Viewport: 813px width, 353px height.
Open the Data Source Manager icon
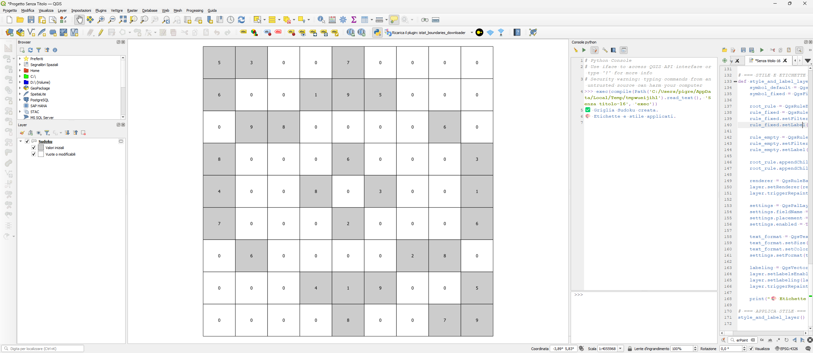[9, 32]
